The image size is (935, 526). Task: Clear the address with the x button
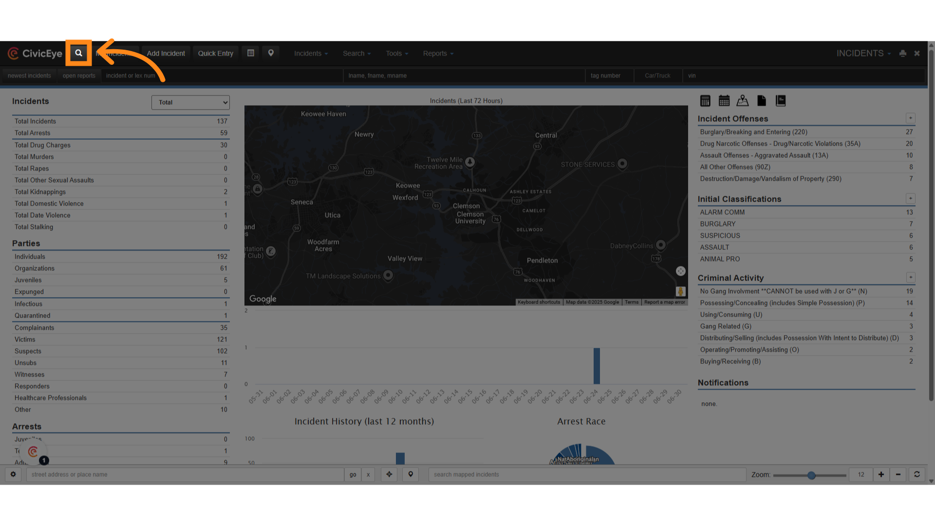pos(368,474)
